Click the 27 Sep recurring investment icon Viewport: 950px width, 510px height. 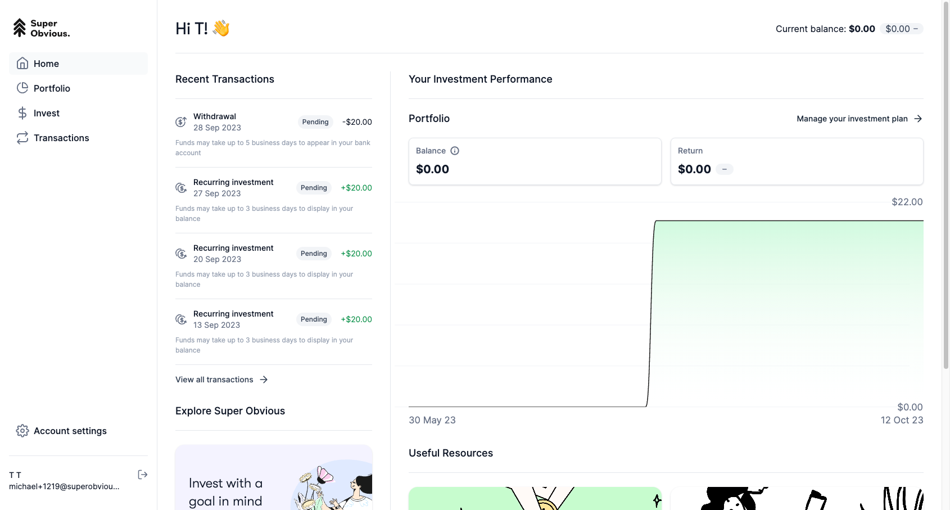181,187
